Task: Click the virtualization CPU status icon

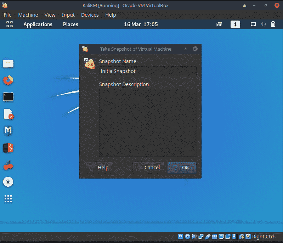Action: (234, 237)
